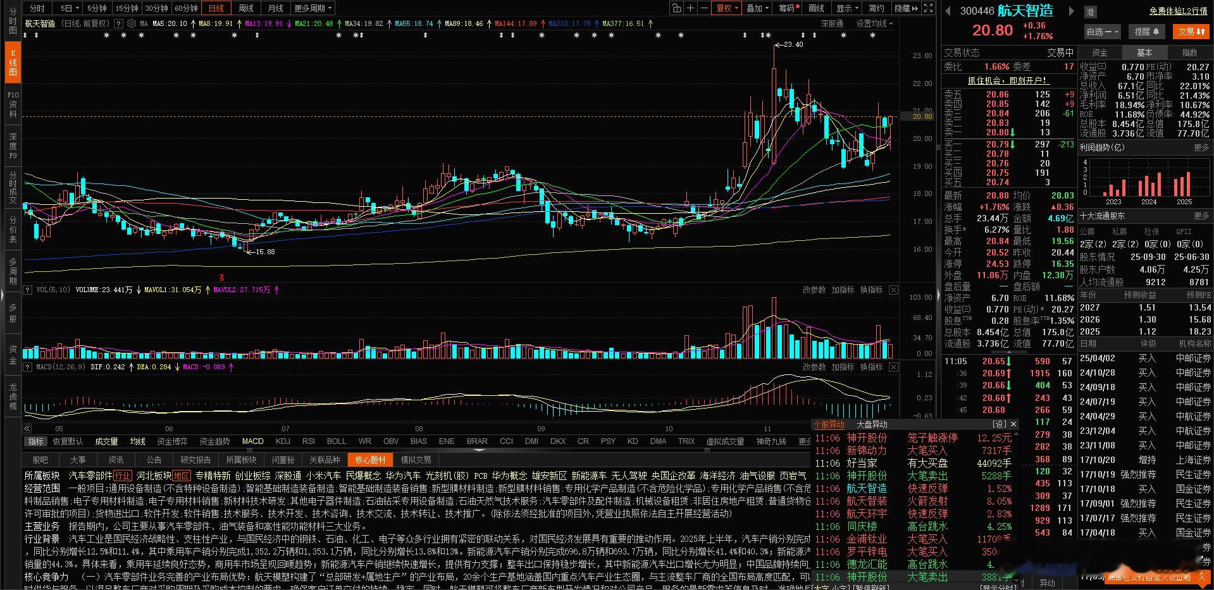Switch to the 核心题材 tab
1214x590 pixels.
coord(370,460)
